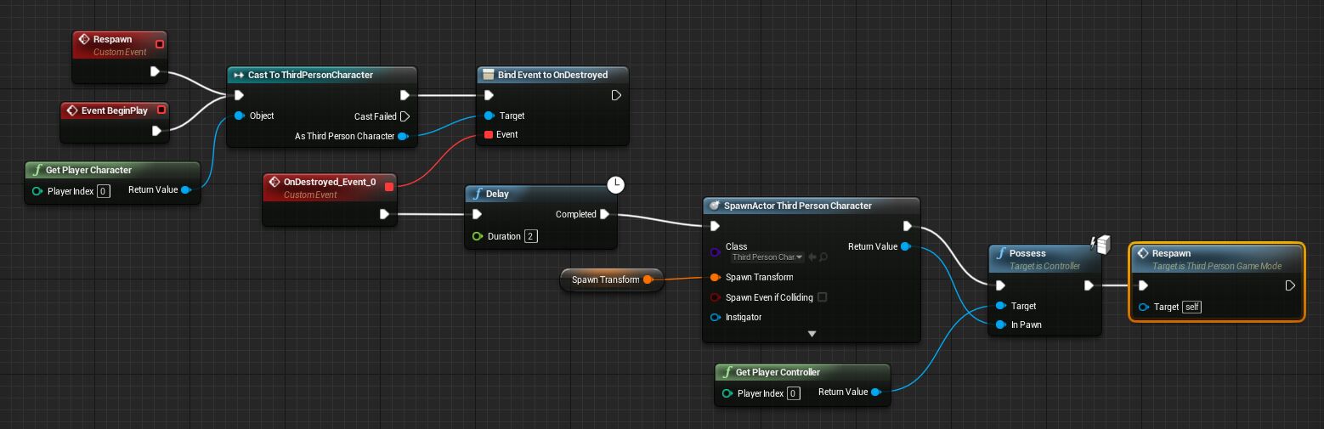Click the As Third Person Character output pin
This screenshot has height=429, width=1324.
pos(403,136)
